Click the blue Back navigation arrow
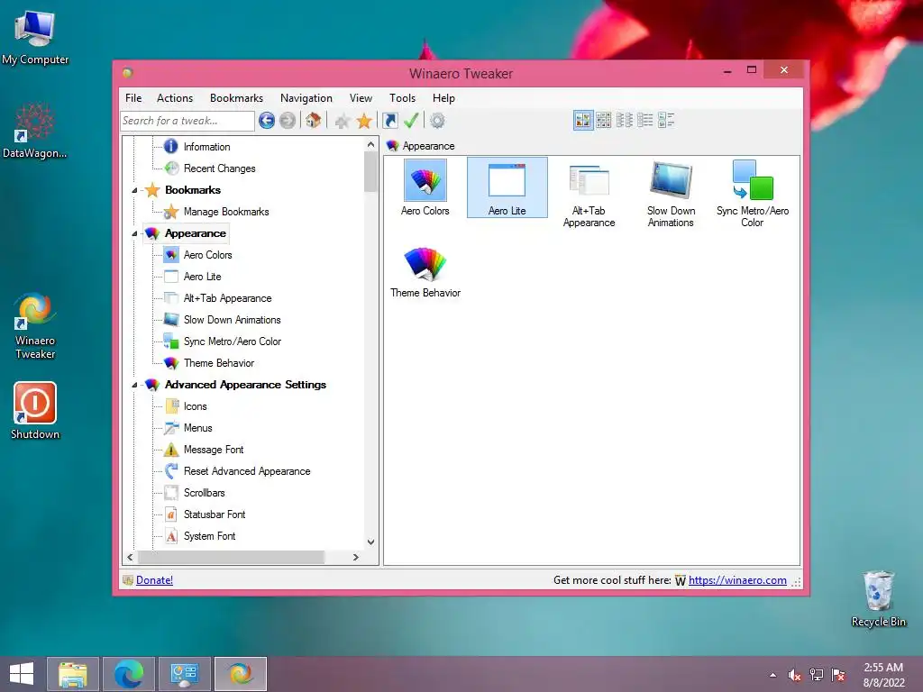This screenshot has height=692, width=923. click(x=267, y=121)
